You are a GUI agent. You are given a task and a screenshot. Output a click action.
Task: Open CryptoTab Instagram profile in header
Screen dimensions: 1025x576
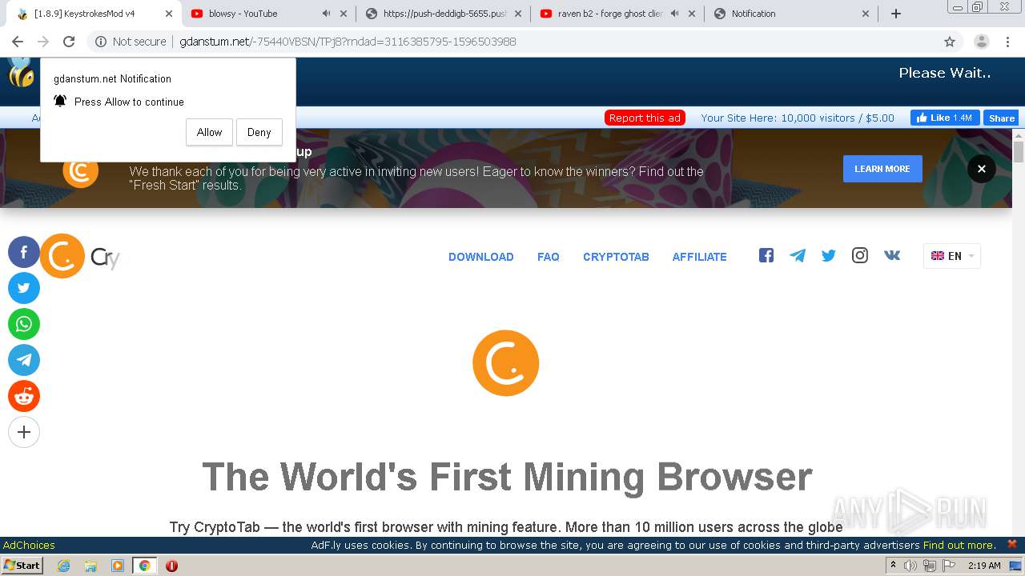860,255
